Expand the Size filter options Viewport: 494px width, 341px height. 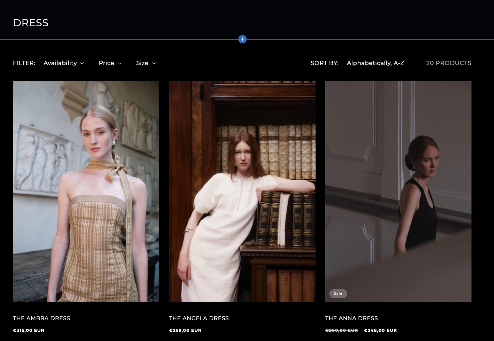(x=145, y=63)
